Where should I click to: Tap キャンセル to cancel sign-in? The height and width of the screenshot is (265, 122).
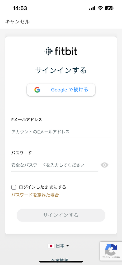[17, 22]
